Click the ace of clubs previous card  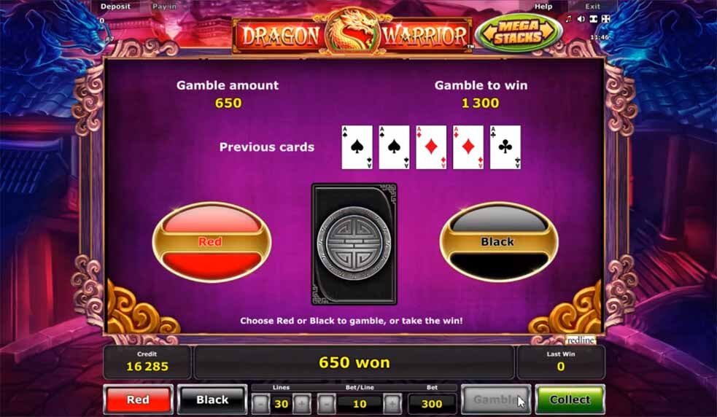coord(505,147)
